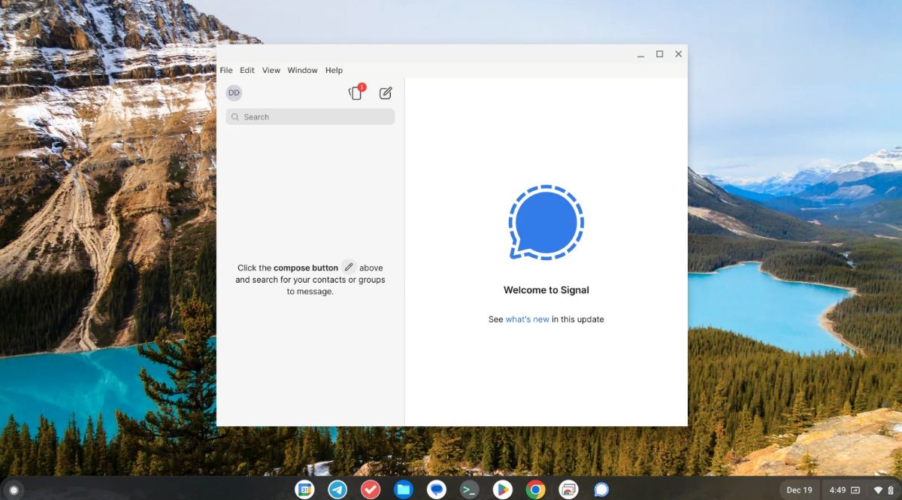Open a new message with the compose pencil icon
Viewport: 902px width, 500px height.
[x=386, y=92]
